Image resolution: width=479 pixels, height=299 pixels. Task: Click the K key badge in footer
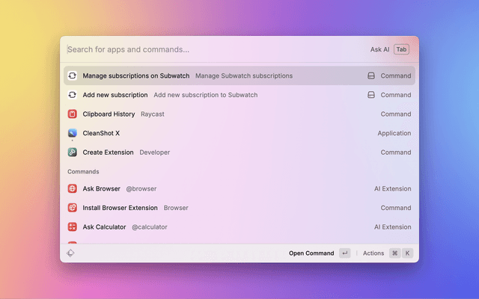[408, 253]
